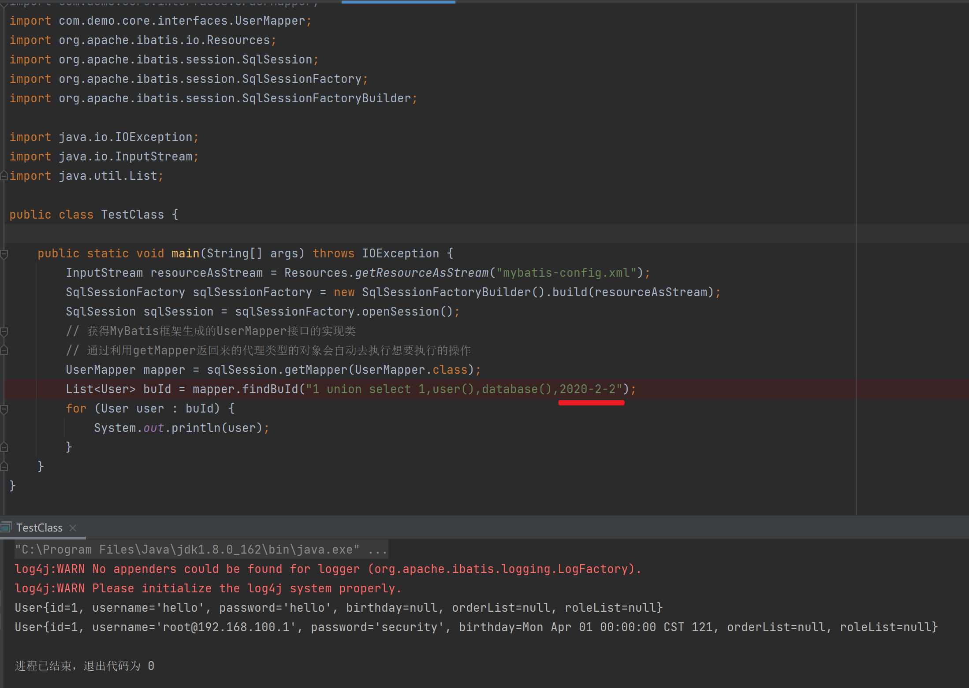Click the username='hello' console output line

click(338, 608)
